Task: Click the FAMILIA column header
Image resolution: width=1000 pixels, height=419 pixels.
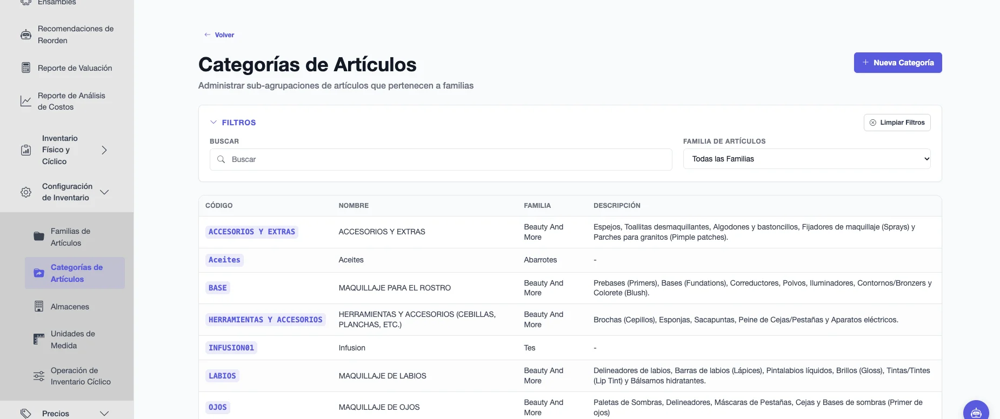Action: click(x=537, y=206)
